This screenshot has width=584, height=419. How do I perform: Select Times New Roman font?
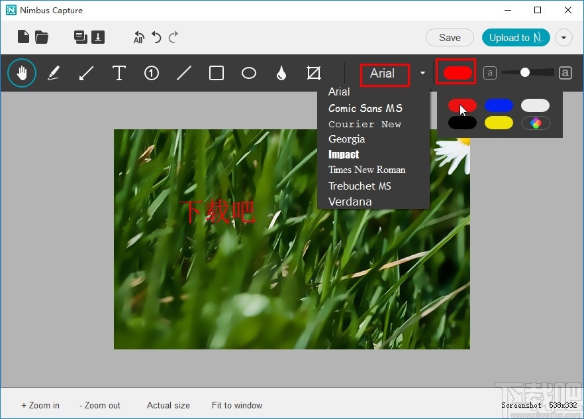(x=367, y=170)
